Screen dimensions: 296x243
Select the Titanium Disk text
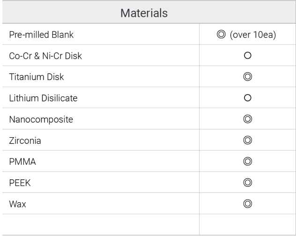[x=37, y=77]
